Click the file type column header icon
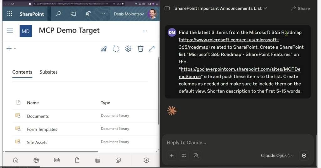The image size is (321, 168). tap(18, 102)
